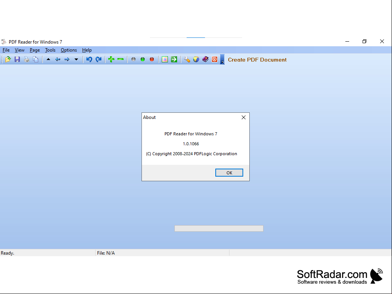Screen dimensions: 392x294
Task: Click the version number 1.0.1066
Action: click(x=191, y=144)
